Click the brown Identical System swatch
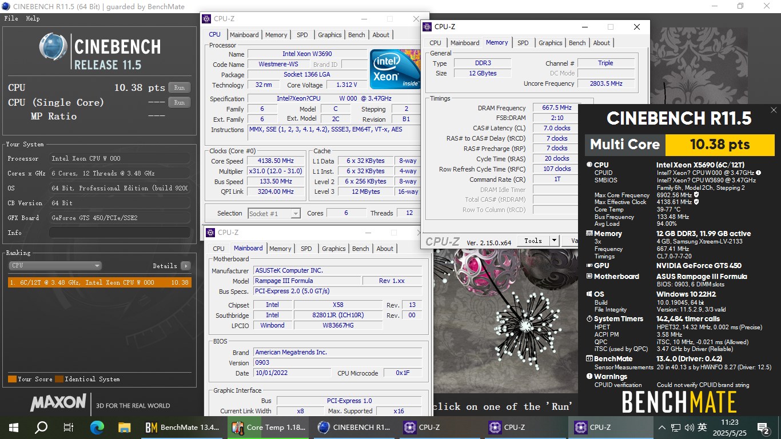Viewport: 781px width, 439px height. [x=59, y=379]
